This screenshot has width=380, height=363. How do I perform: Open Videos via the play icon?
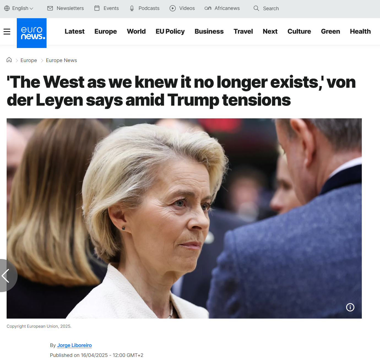coord(173,8)
